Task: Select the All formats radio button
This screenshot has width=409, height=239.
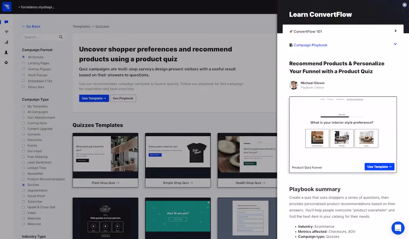Action: pos(23,57)
